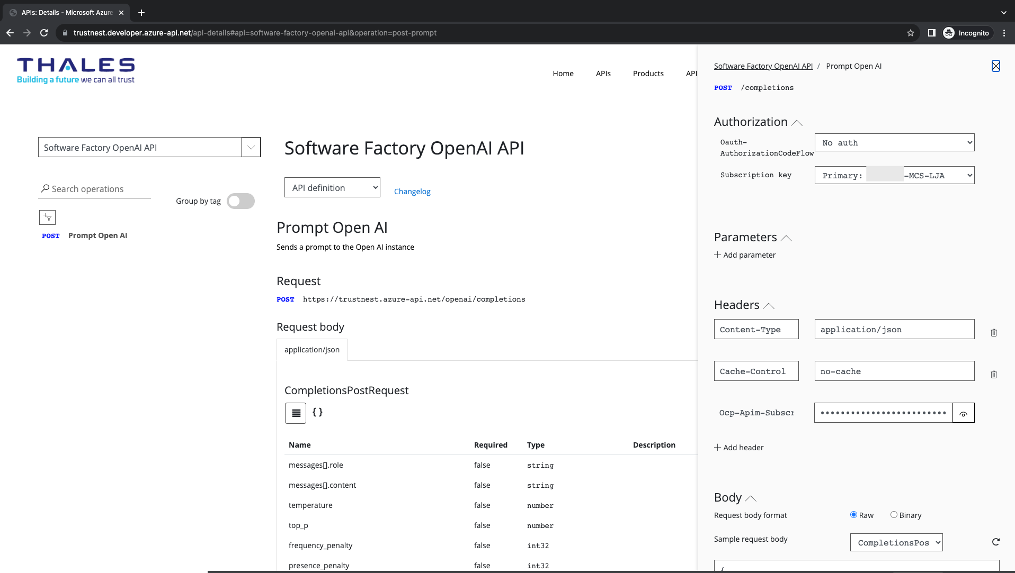Reveal the Ocp-Apim subscription key value
Image resolution: width=1015 pixels, height=573 pixels.
[x=964, y=413]
